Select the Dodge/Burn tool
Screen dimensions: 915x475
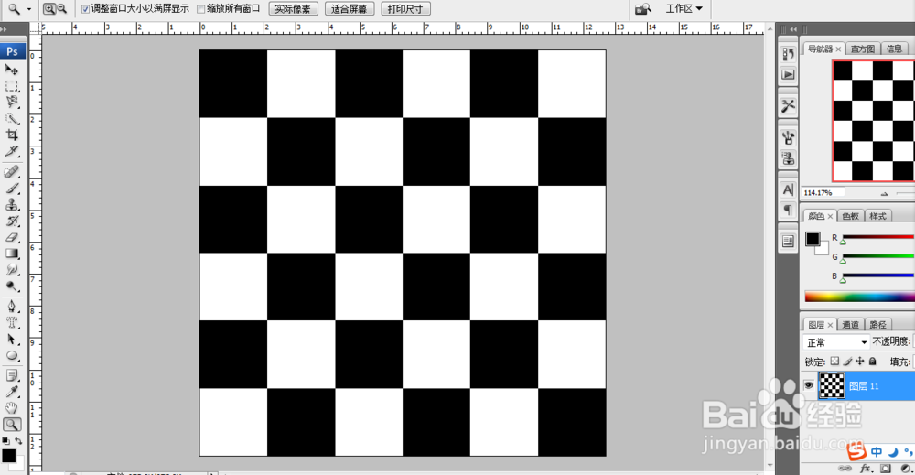[12, 286]
